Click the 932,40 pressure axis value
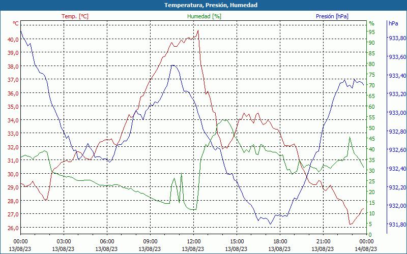The height and width of the screenshot is (254, 407). tap(397, 169)
